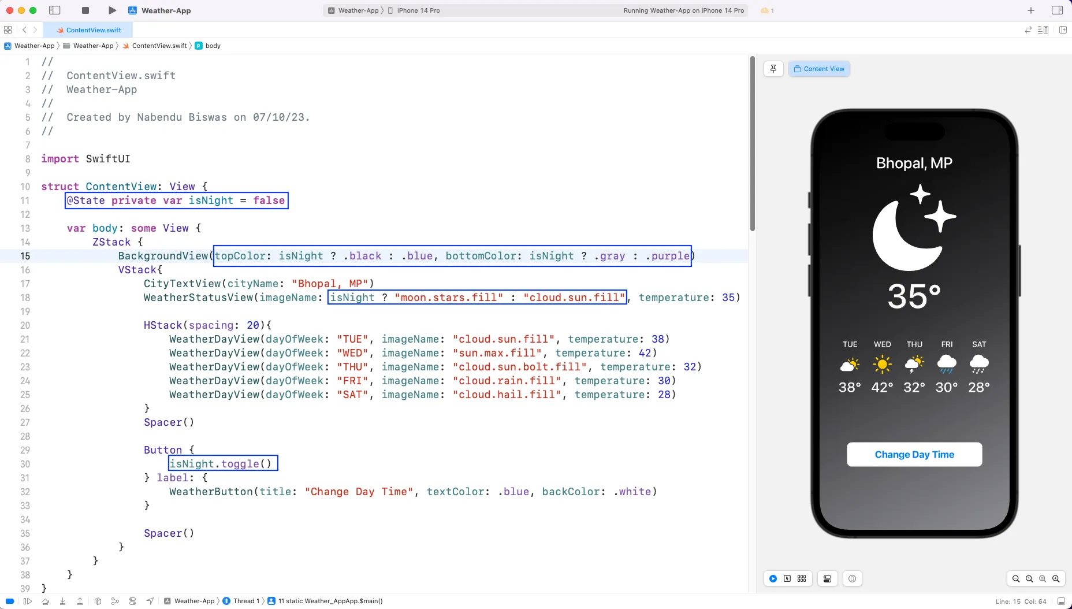Go back in editor history

click(x=24, y=29)
